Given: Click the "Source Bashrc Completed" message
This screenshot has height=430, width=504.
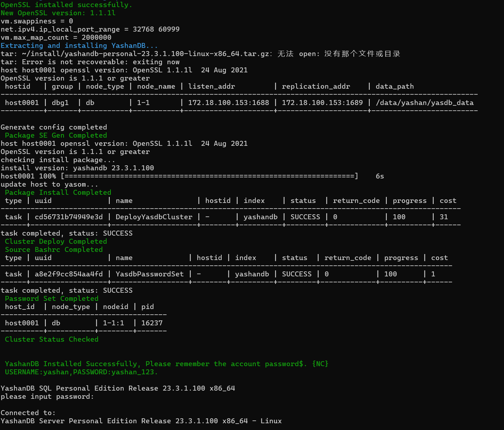Looking at the screenshot, I should (54, 250).
